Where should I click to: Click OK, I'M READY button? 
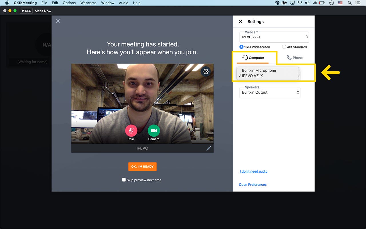(x=142, y=167)
